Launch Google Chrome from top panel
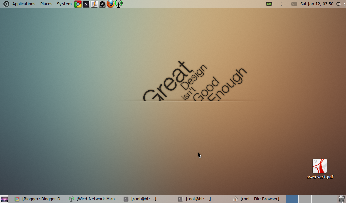The image size is (346, 203). pyautogui.click(x=78, y=4)
